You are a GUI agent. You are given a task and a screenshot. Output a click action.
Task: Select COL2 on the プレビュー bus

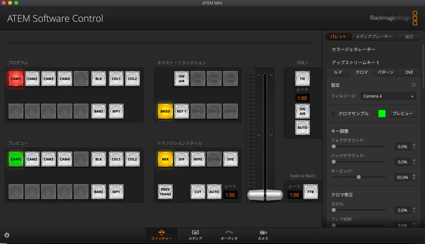point(132,159)
